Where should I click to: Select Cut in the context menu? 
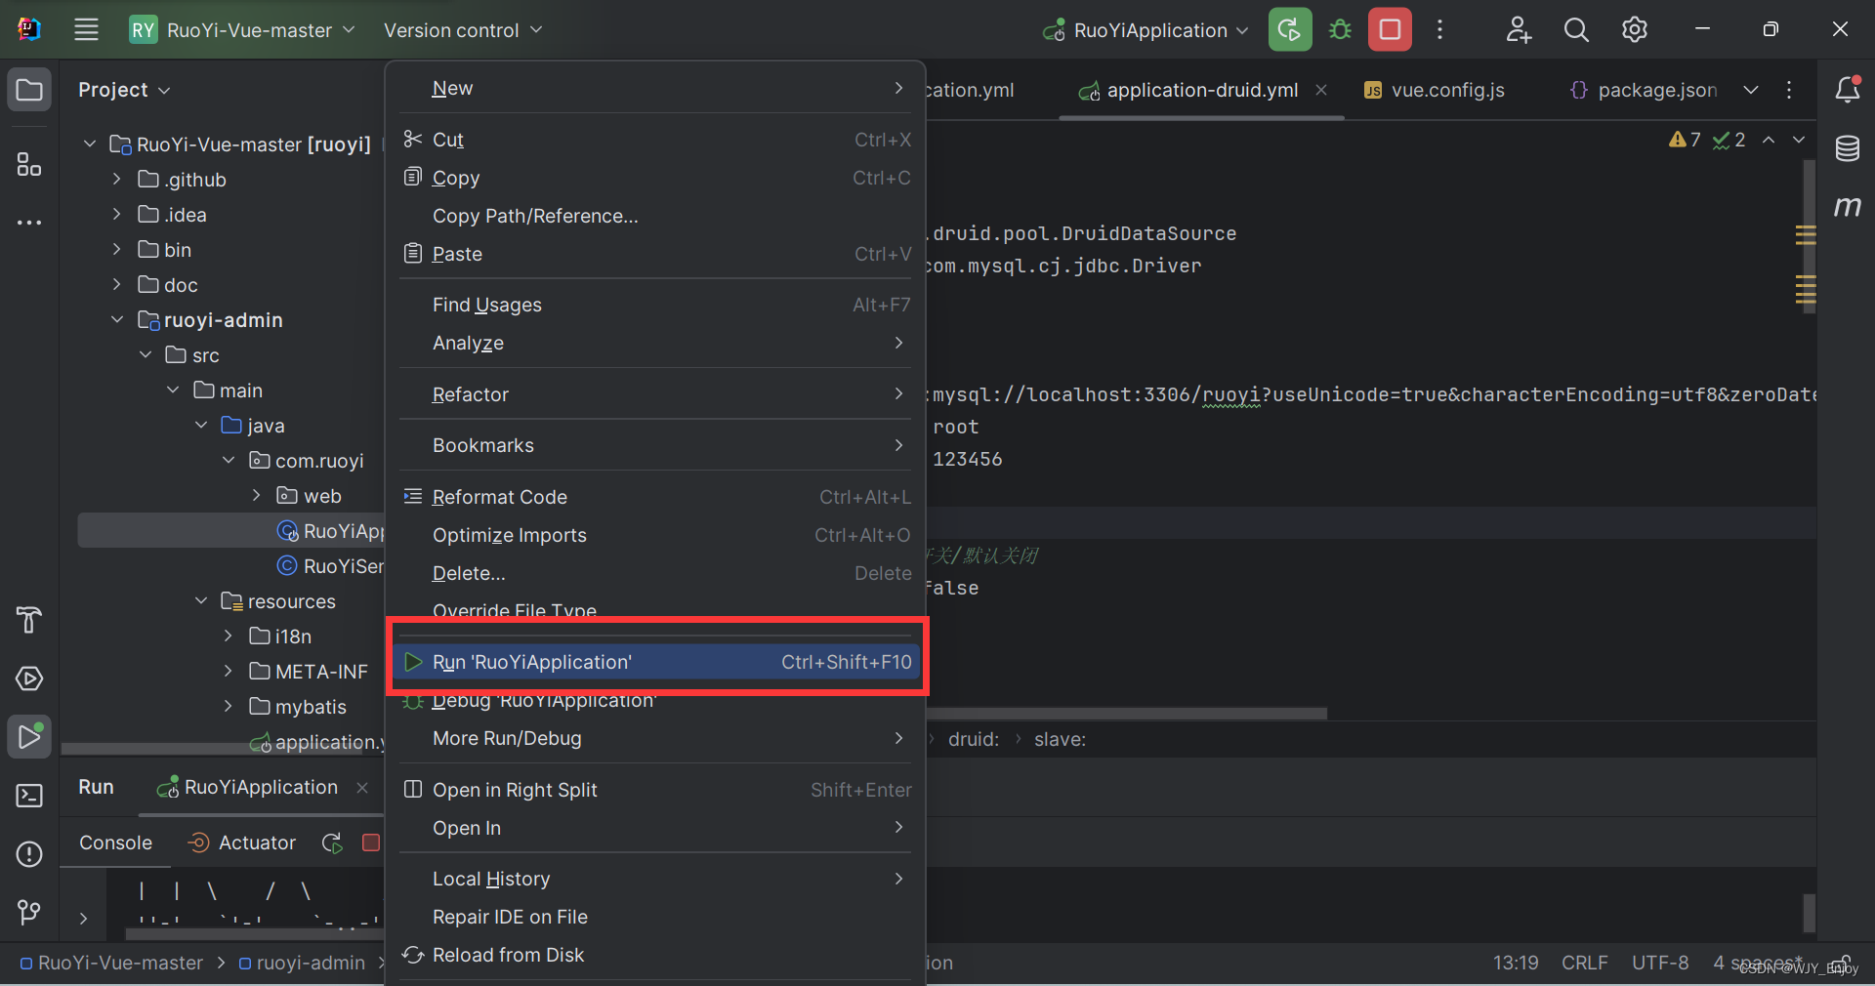(x=656, y=140)
